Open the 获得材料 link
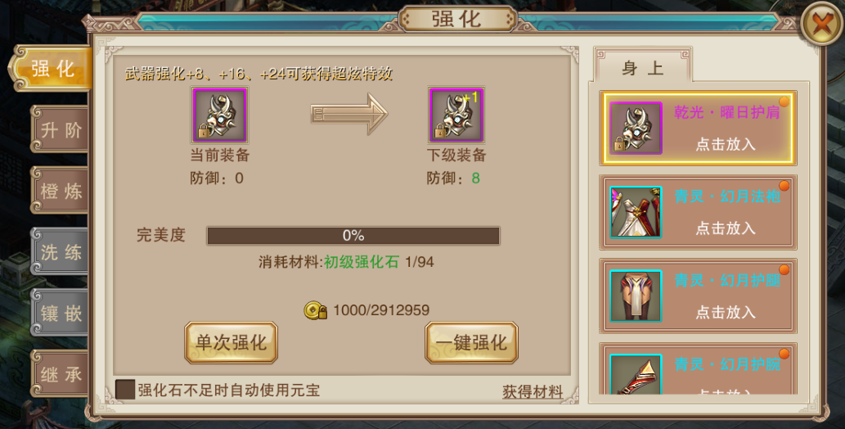Image resolution: width=845 pixels, height=429 pixels. click(x=533, y=392)
